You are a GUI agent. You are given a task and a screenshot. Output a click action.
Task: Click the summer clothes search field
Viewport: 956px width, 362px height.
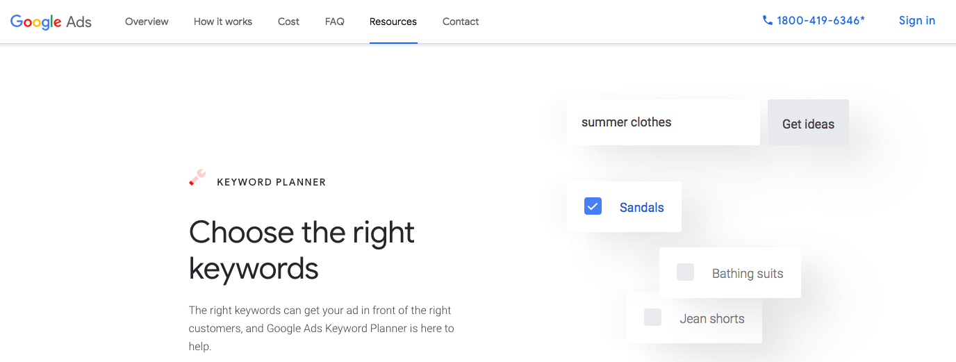[x=664, y=122]
